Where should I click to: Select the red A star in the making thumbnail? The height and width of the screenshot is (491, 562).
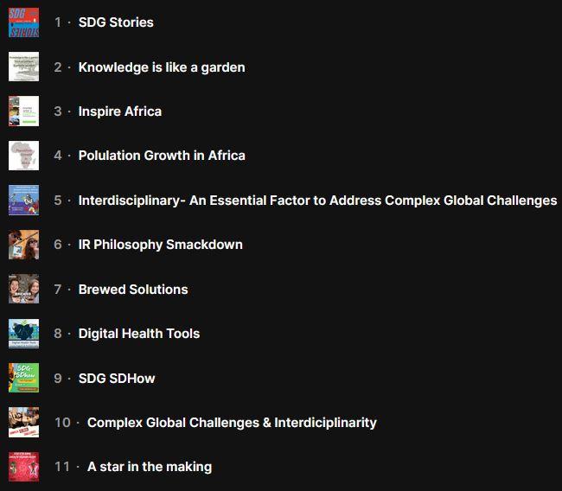pos(23,467)
